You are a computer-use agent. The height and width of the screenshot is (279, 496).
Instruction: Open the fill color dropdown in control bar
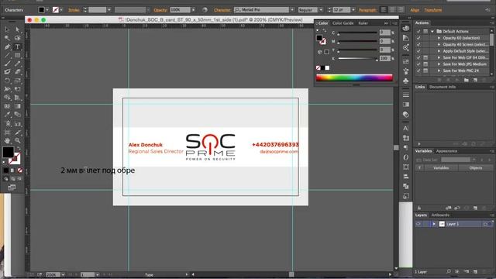pyautogui.click(x=47, y=10)
